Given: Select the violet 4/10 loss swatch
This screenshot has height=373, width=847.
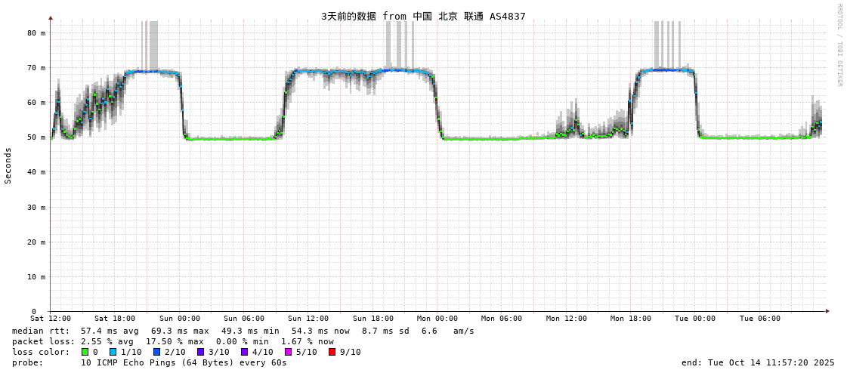Looking at the screenshot, I should [x=244, y=352].
